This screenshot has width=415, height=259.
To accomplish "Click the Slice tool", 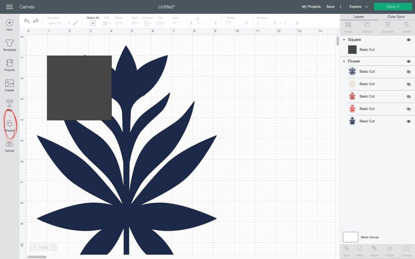I will coord(347,251).
